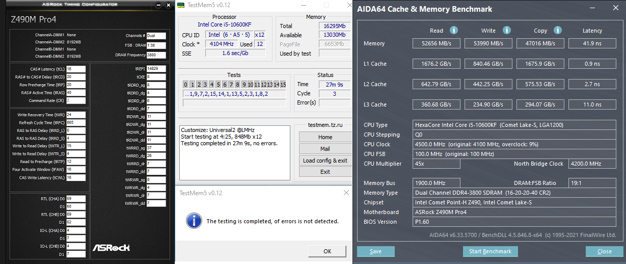Click the Refresh Cycle Time (tRFC) field
Viewport: 626px width, 264px height.
click(x=75, y=123)
